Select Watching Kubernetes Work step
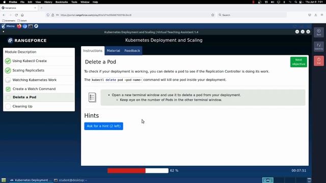Image resolution: width=326 pixels, height=183 pixels. click(39, 80)
